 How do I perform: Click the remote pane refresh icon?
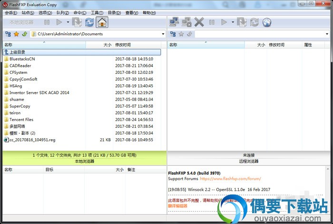(x=254, y=22)
